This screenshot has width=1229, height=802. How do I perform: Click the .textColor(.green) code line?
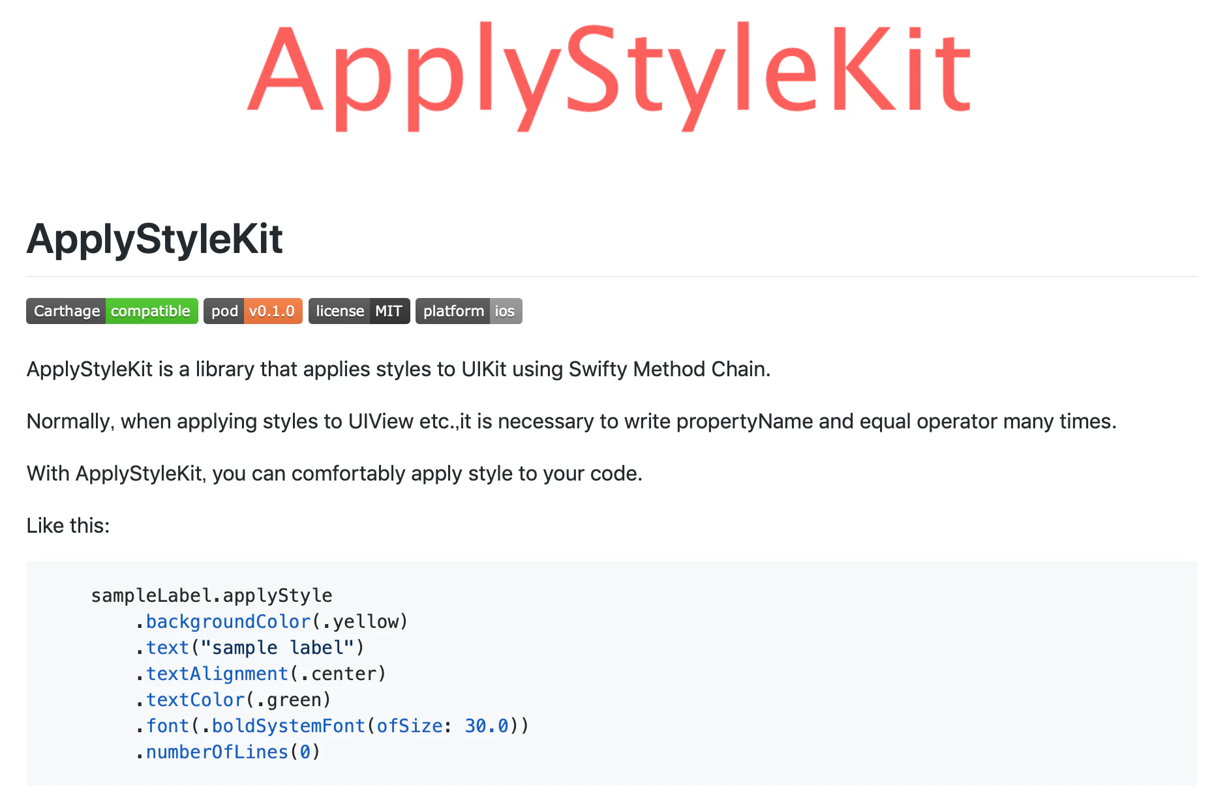[x=233, y=700]
